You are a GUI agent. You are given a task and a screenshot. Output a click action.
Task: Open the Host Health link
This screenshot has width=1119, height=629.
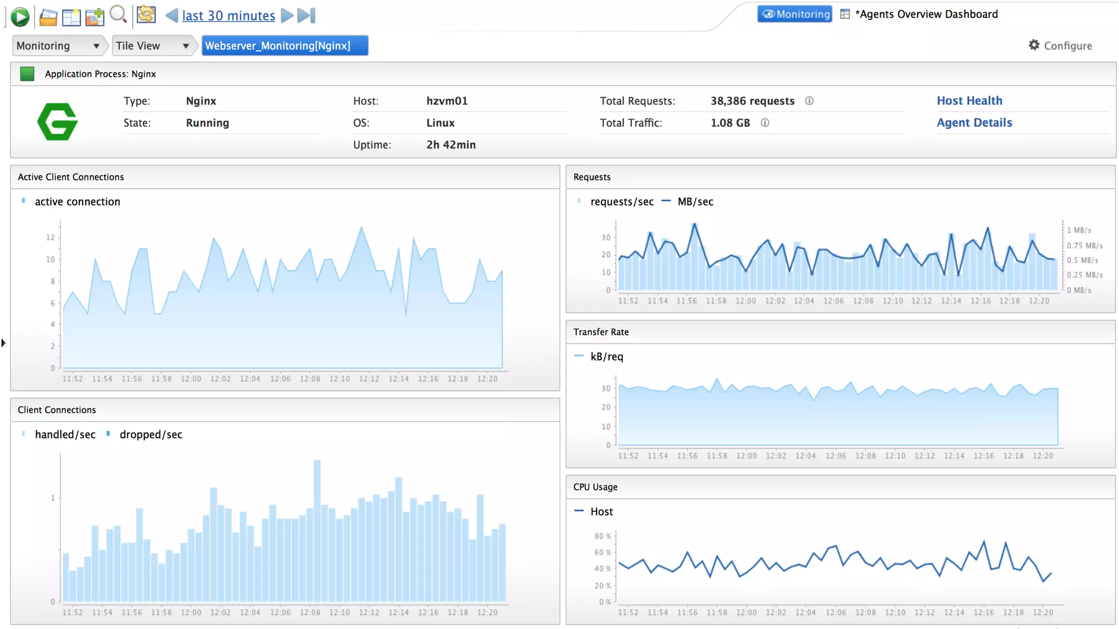click(969, 101)
